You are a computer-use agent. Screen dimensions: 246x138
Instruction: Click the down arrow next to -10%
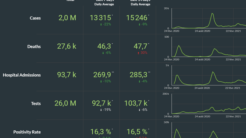click(x=101, y=81)
